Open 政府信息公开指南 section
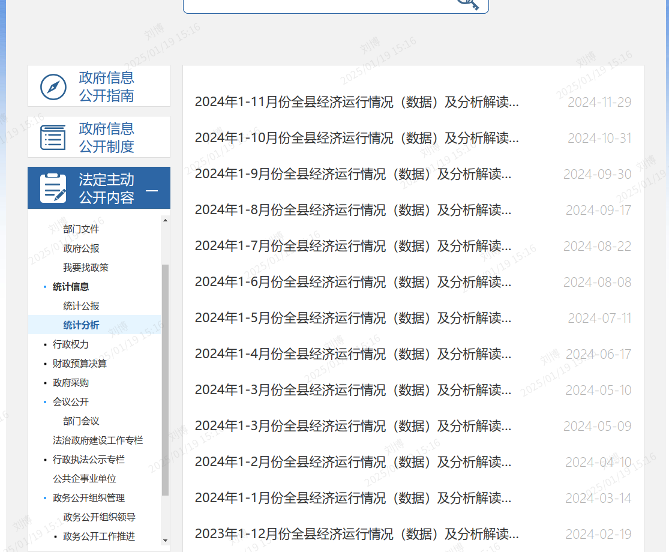Viewport: 669px width, 552px height. pos(99,86)
